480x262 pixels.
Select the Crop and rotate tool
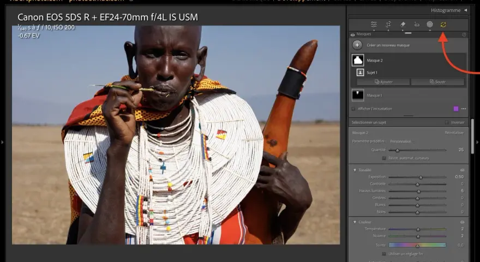click(x=388, y=25)
